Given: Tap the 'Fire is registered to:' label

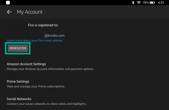Looking at the screenshot, I should click(x=43, y=25).
